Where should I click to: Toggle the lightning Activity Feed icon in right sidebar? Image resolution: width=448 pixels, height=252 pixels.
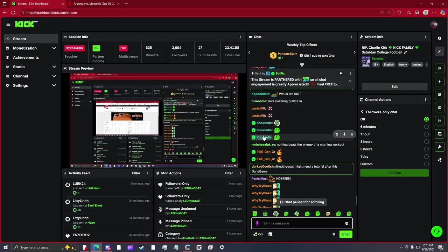coord(440,82)
